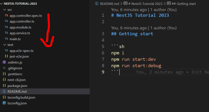
Task: Click the TypeScript icon beside app.controller.spec.ts
Action: [6, 15]
